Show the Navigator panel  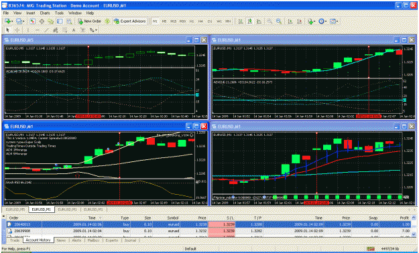(50, 21)
